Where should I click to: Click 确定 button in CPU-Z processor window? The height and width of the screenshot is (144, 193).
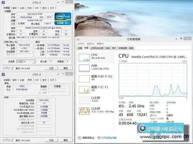point(66,68)
